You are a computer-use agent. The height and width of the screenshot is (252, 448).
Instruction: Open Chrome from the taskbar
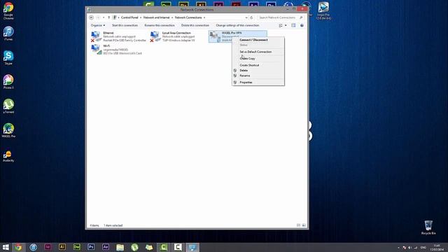click(19, 247)
